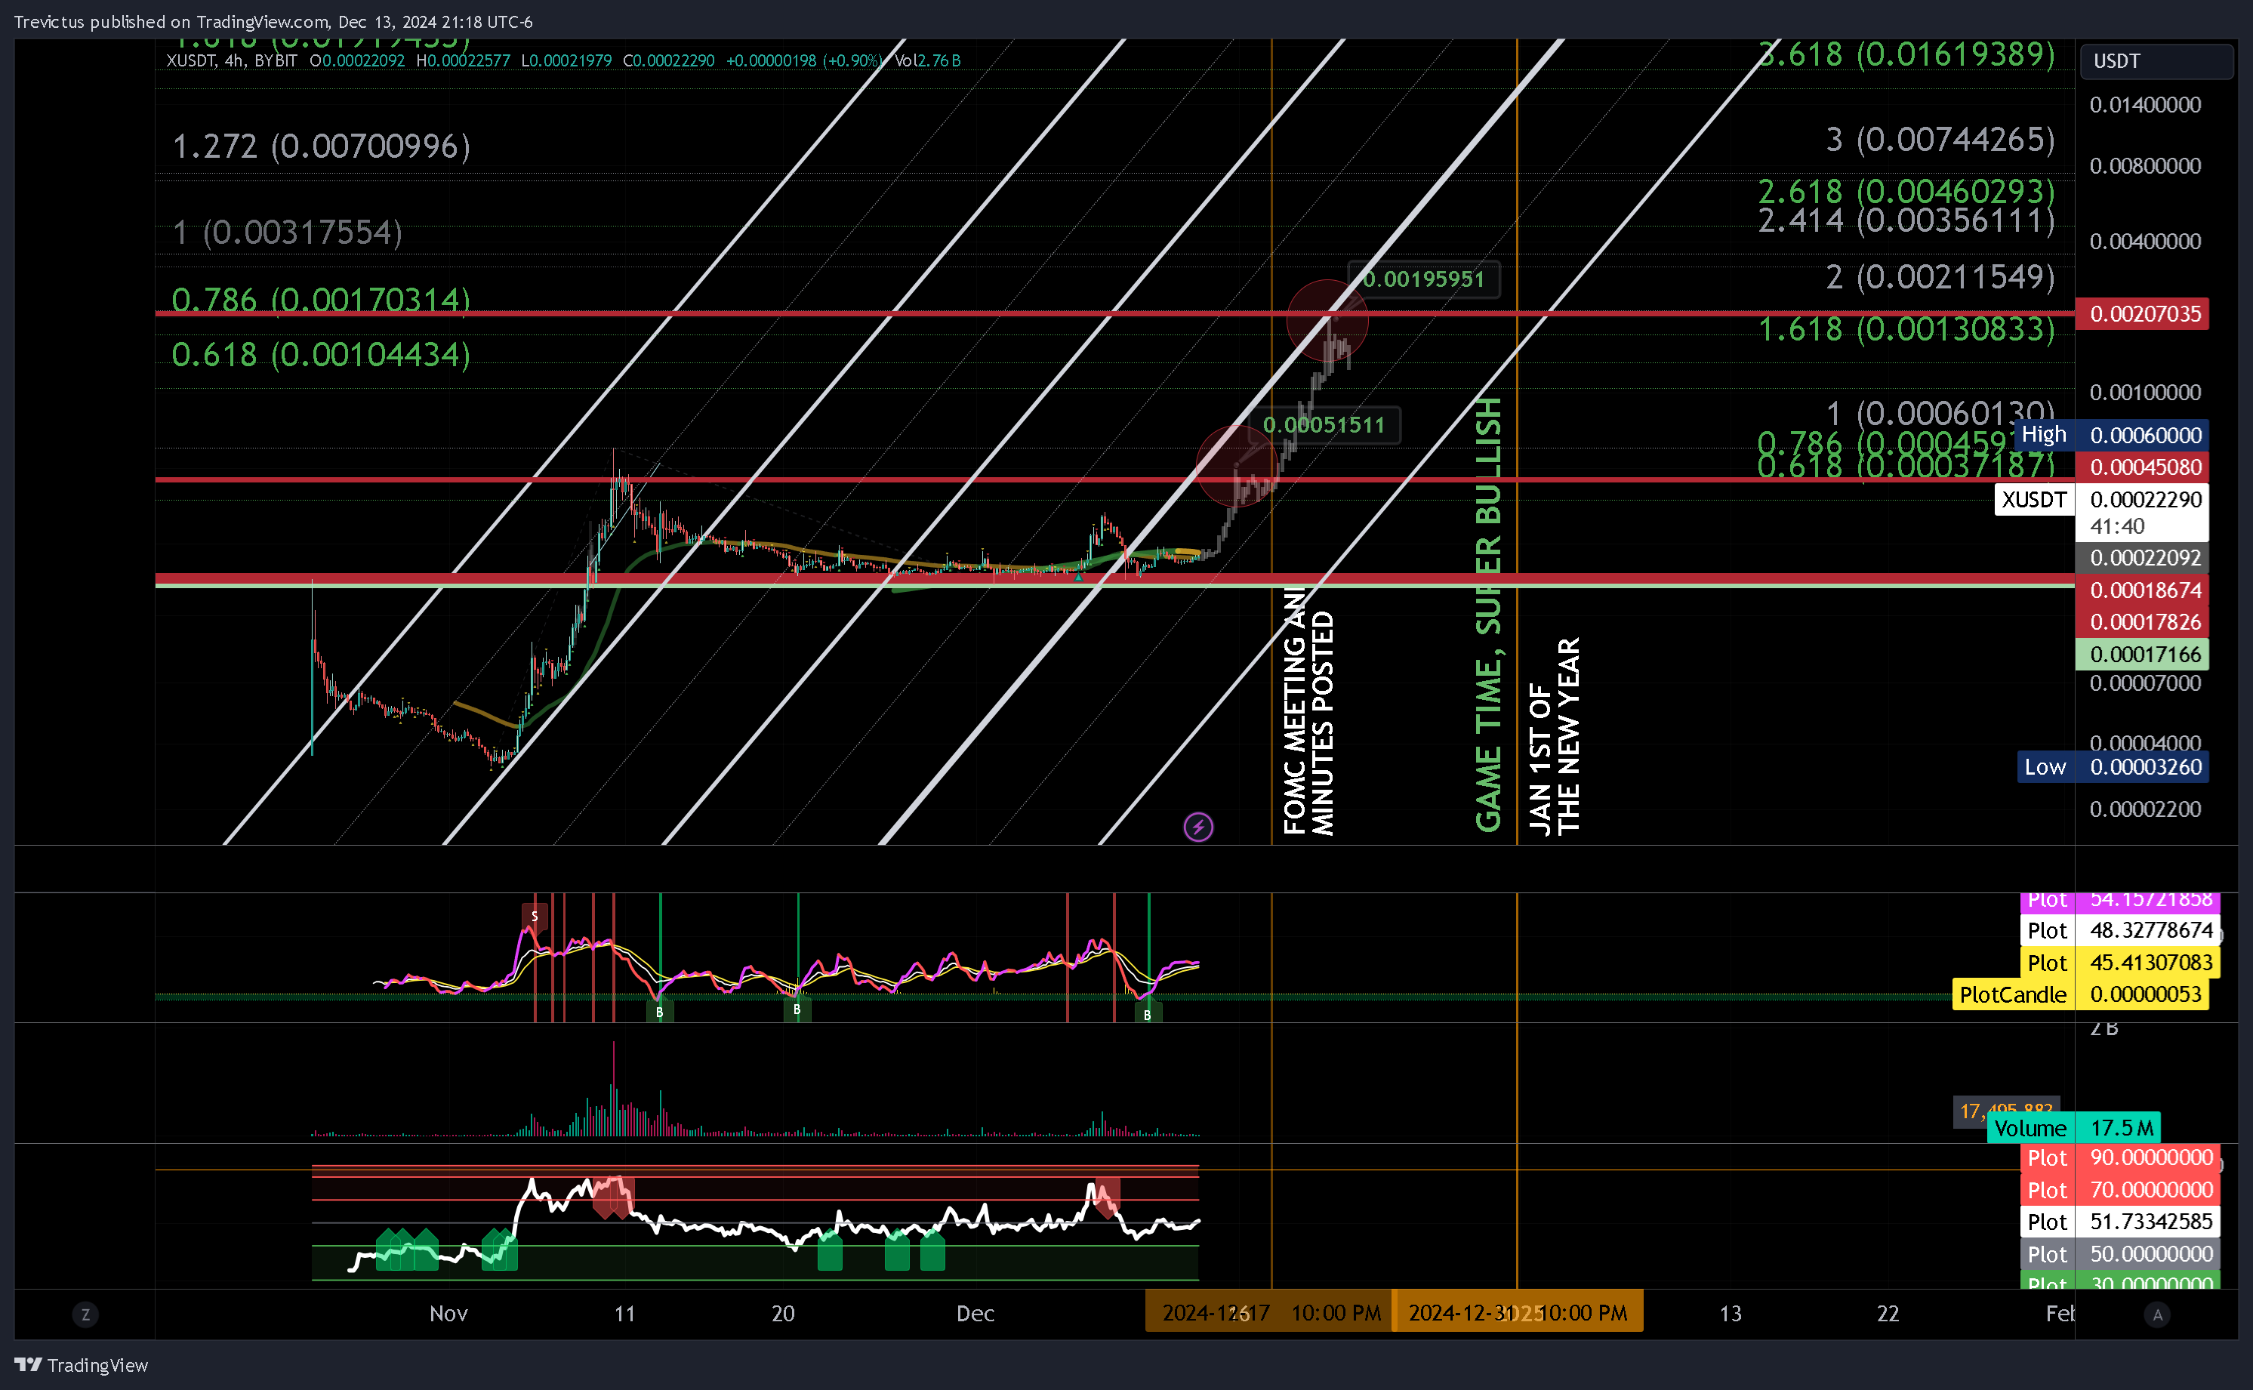This screenshot has width=2253, height=1390.
Task: Click the XUSDT, 4h, BYBIT symbol title
Action: (x=232, y=60)
